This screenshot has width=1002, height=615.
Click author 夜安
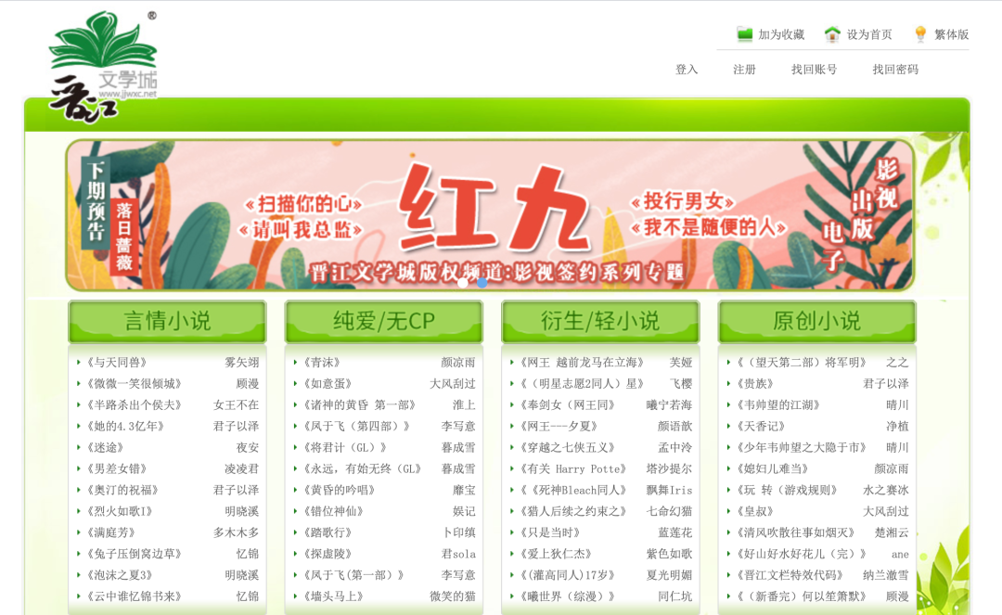(248, 448)
